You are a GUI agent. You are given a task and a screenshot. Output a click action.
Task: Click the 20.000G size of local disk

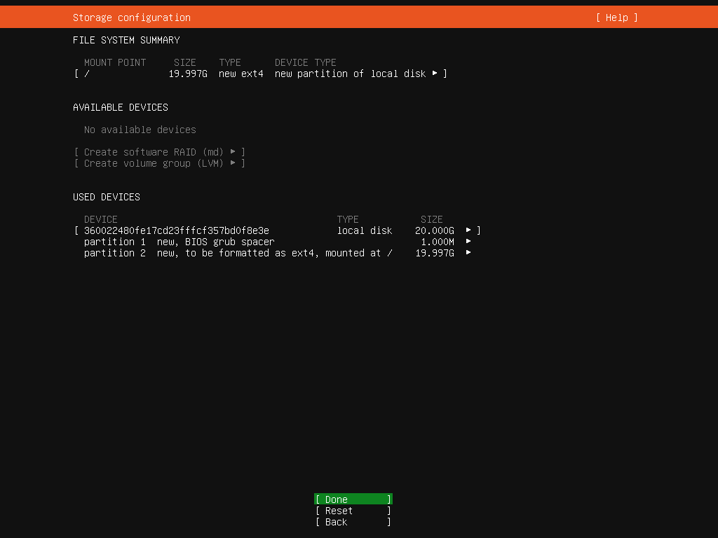tap(435, 230)
